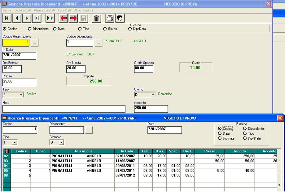Viewport: 285px width, 192px height.
Task: Go to the next record
Action: 27,18
